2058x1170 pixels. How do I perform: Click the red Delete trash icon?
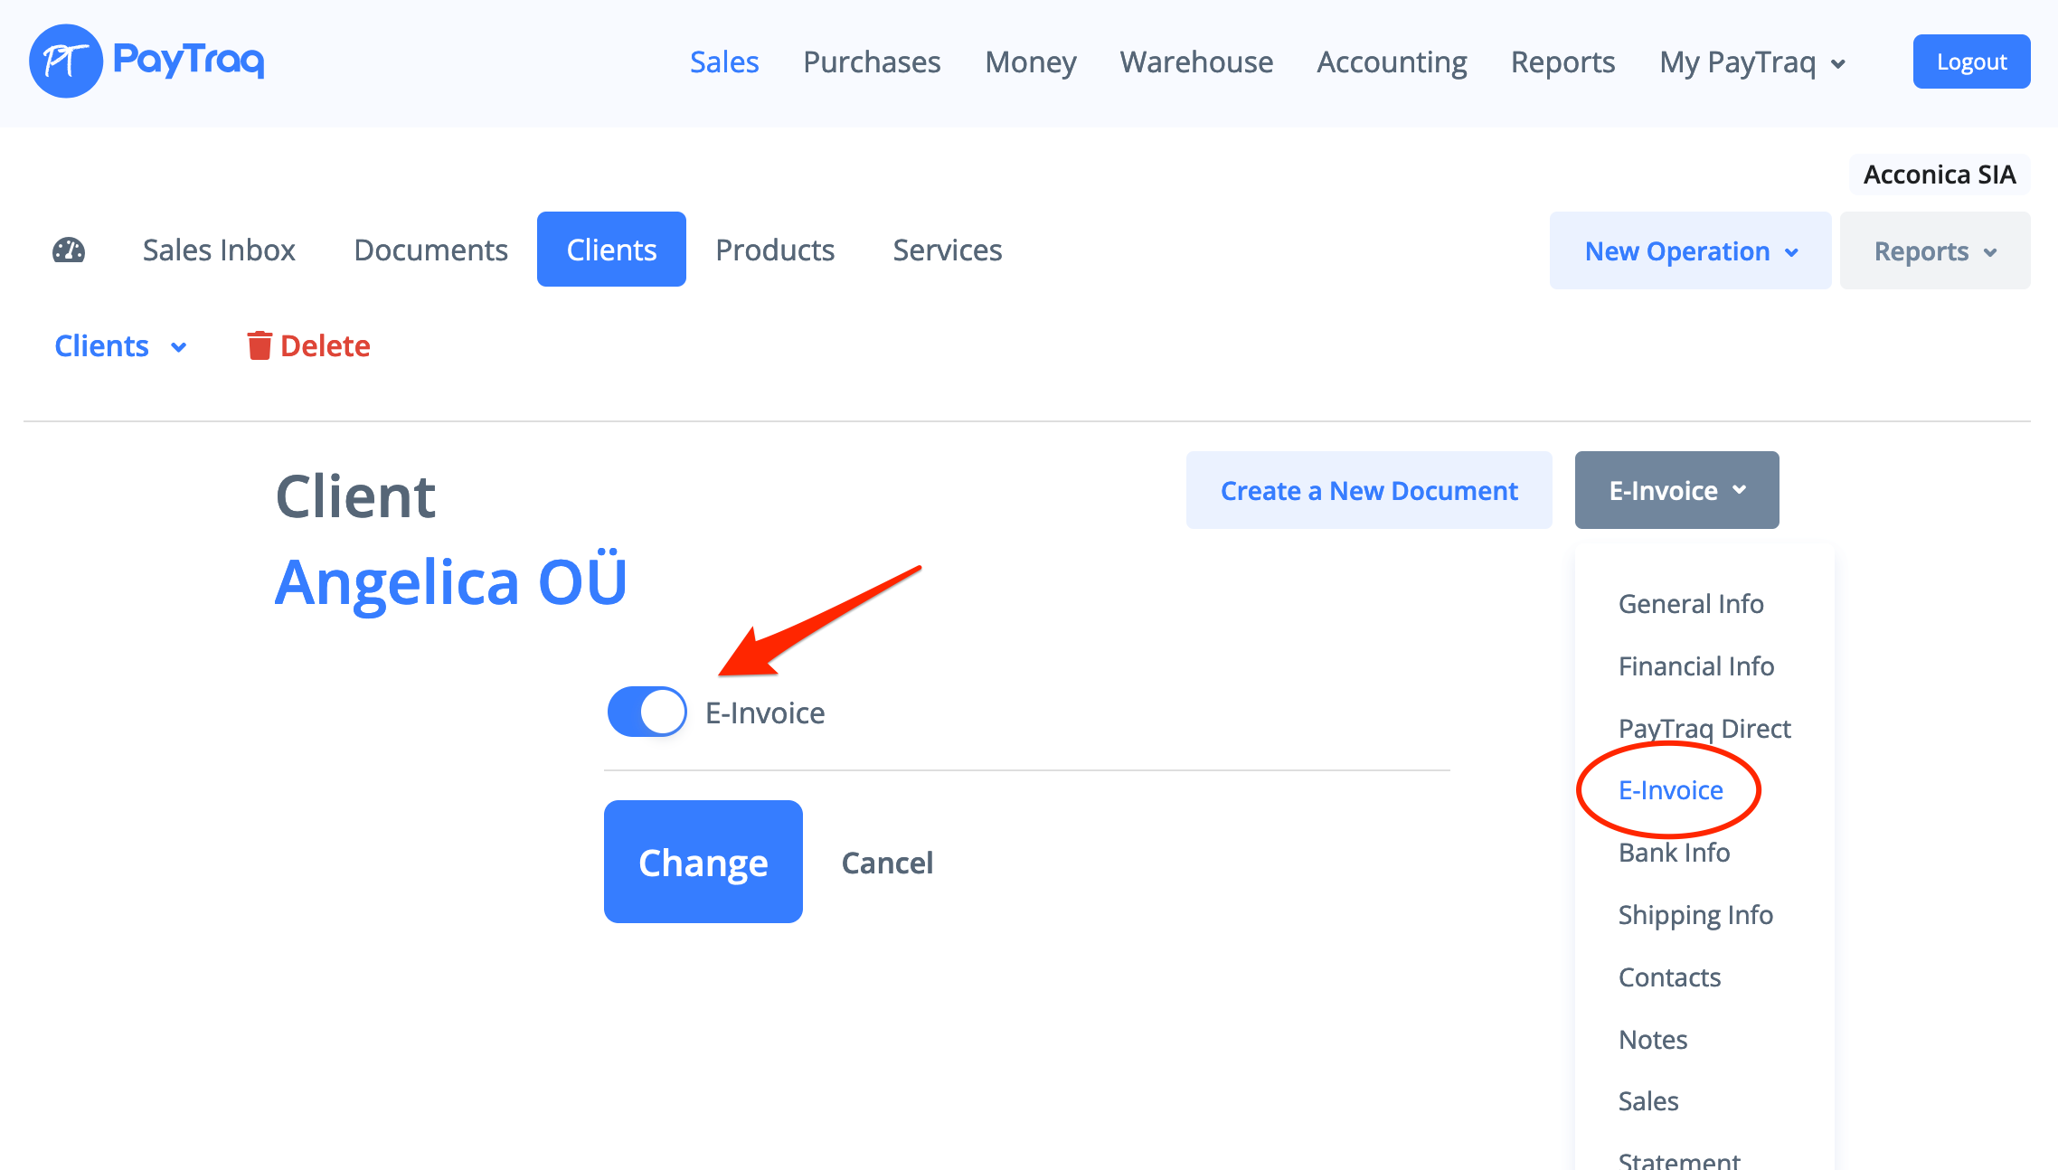(x=260, y=345)
